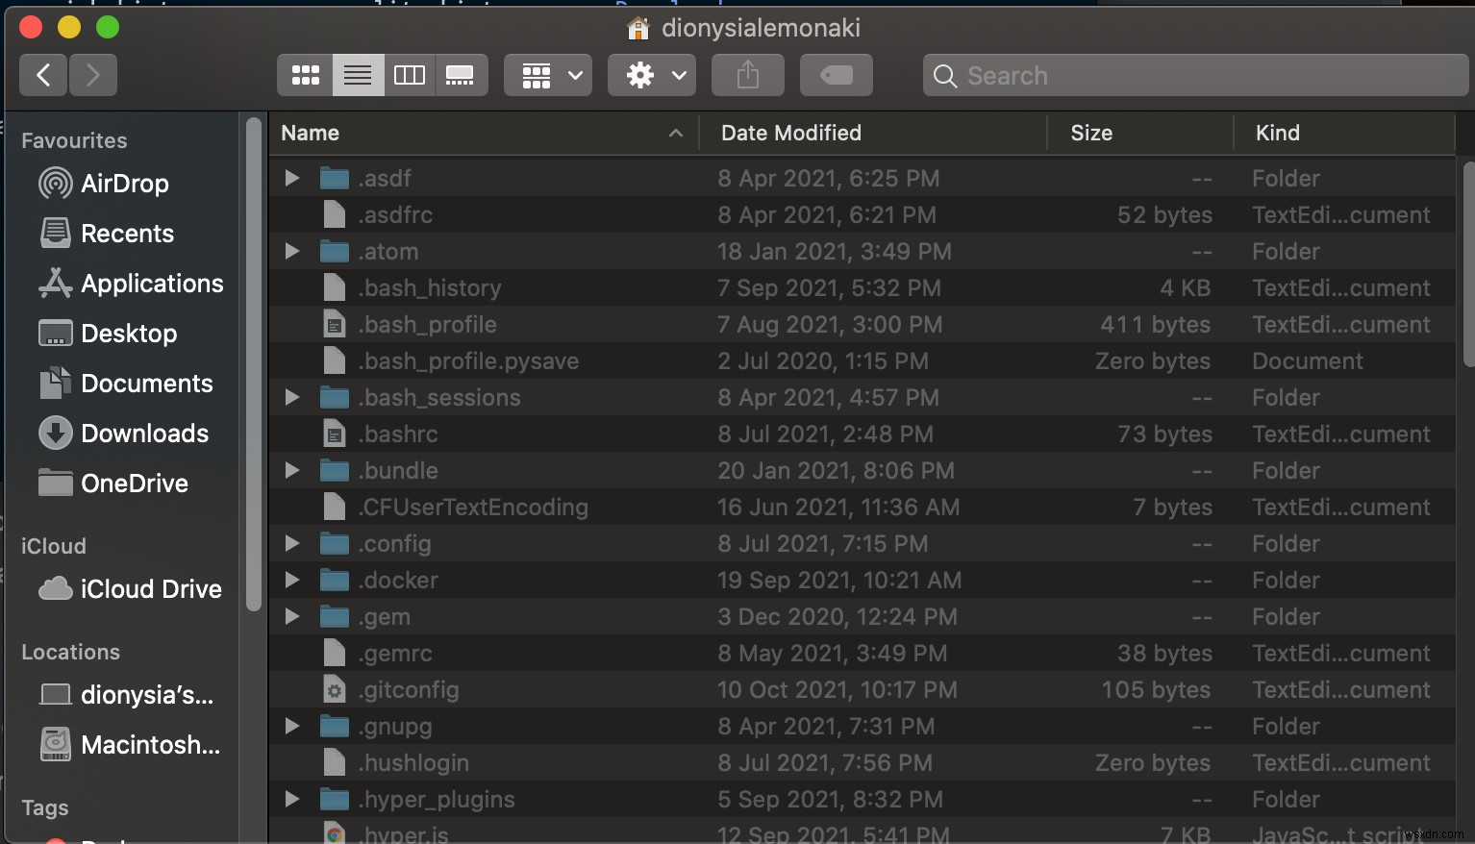Expand the .config folder contents
The width and height of the screenshot is (1475, 844).
(291, 543)
